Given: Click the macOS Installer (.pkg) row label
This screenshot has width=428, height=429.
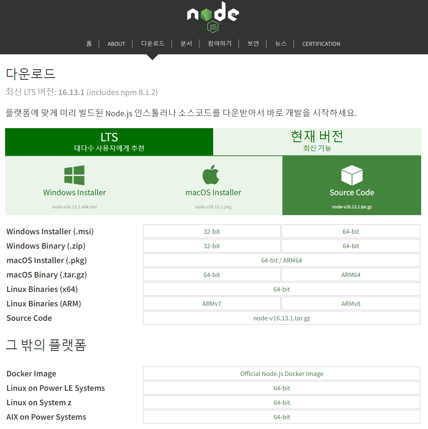Looking at the screenshot, I should [x=47, y=261].
